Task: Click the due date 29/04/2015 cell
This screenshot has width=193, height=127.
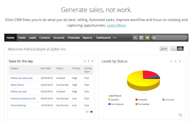Action: point(47,78)
